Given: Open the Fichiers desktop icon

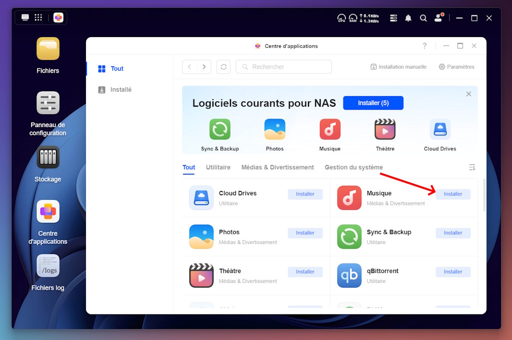Looking at the screenshot, I should coord(47,49).
